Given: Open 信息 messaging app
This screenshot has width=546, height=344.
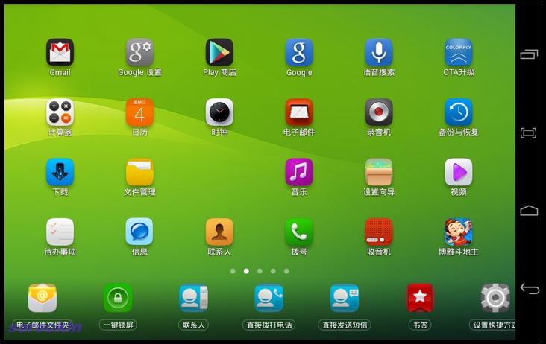Looking at the screenshot, I should [139, 232].
